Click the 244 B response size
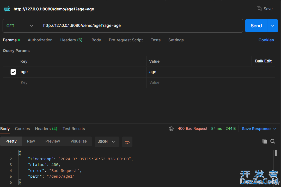The image size is (281, 187). pyautogui.click(x=231, y=128)
